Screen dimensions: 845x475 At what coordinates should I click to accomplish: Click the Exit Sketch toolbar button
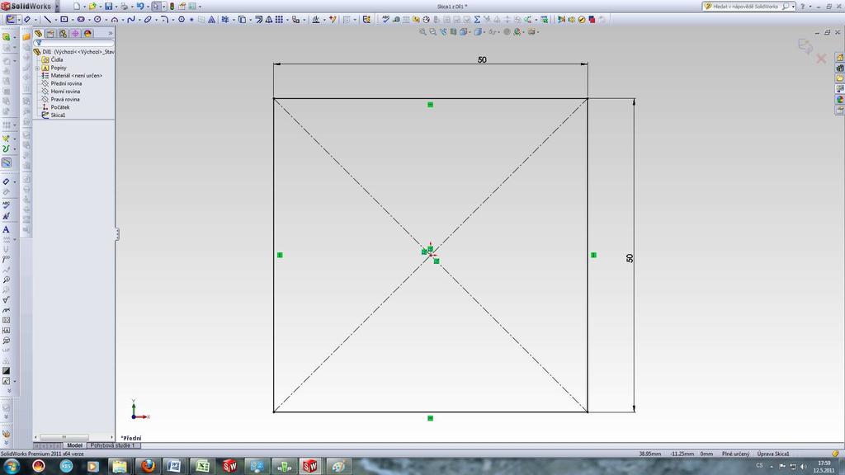point(11,20)
